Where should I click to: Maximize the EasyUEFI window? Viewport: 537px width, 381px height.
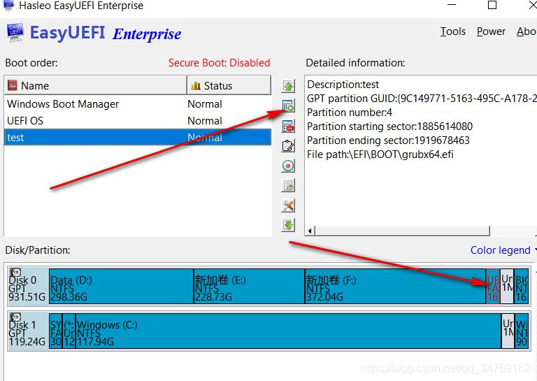(492, 5)
